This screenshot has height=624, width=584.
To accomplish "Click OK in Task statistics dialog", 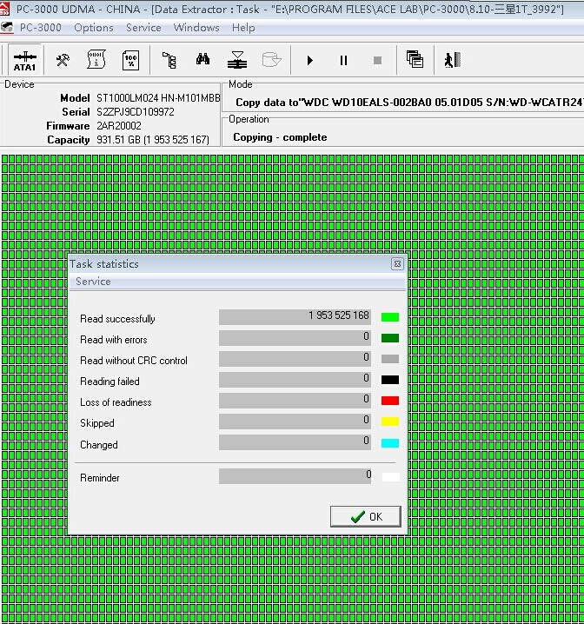I will (x=366, y=516).
